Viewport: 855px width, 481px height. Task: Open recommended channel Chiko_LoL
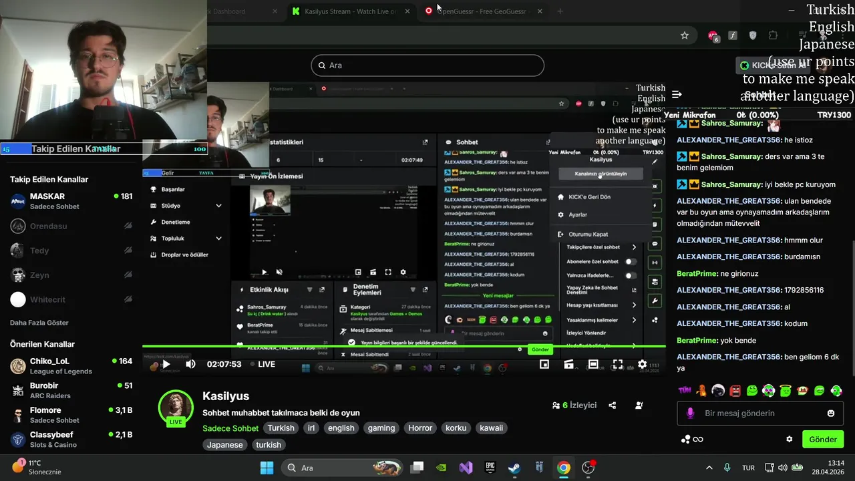(x=71, y=366)
